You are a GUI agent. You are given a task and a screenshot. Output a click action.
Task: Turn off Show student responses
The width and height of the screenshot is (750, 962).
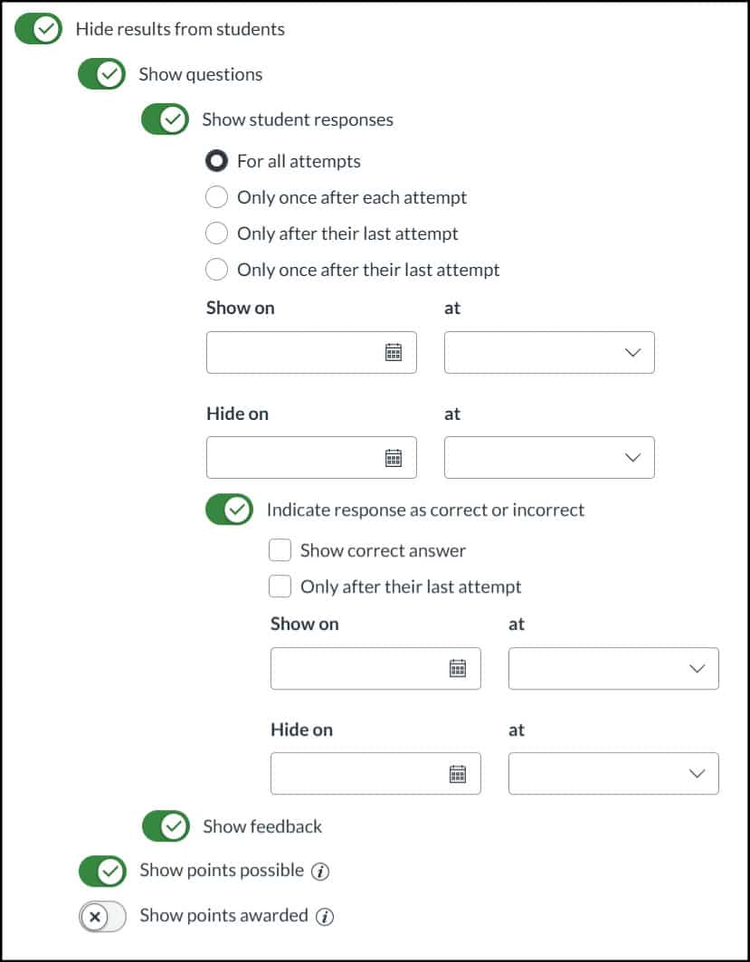point(166,119)
